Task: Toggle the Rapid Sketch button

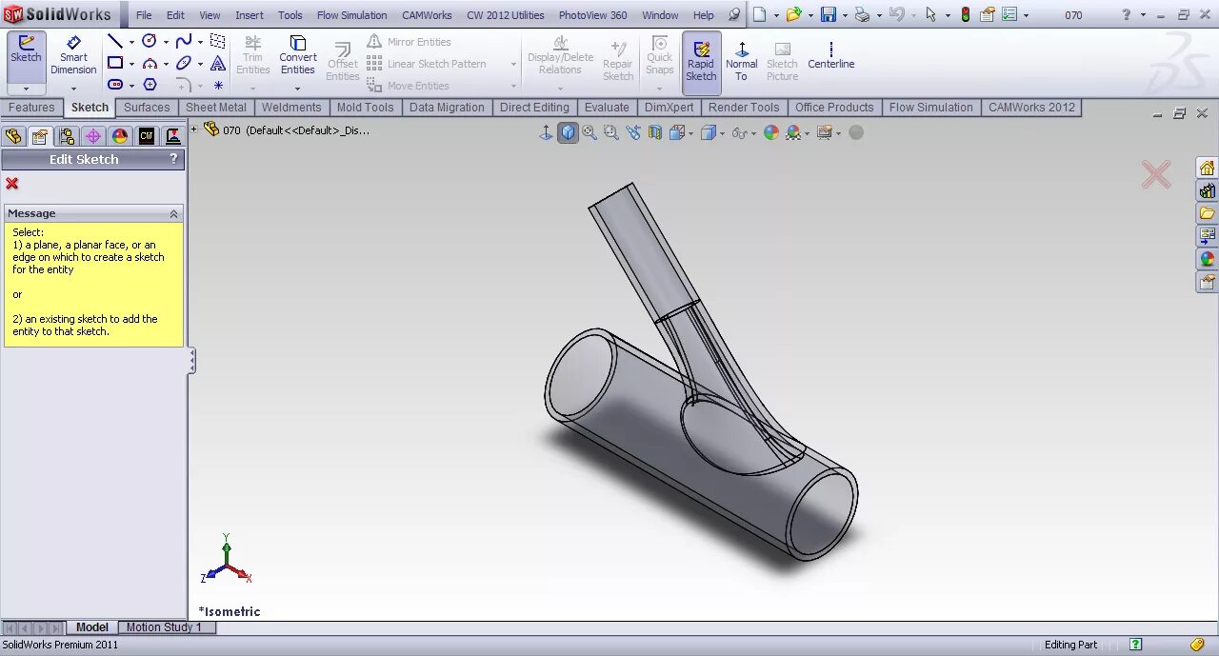Action: point(701,63)
